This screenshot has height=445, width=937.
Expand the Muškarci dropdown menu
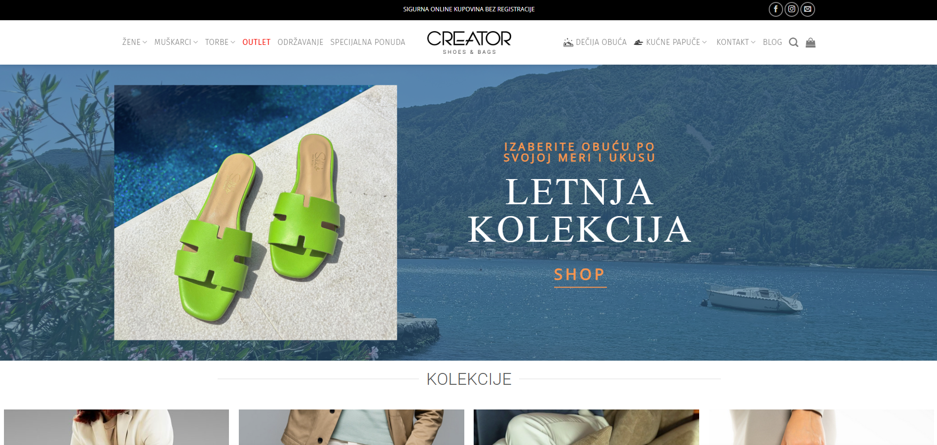pyautogui.click(x=176, y=42)
